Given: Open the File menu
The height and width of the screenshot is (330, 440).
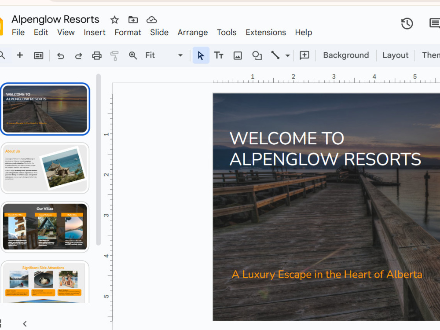Looking at the screenshot, I should pyautogui.click(x=18, y=33).
